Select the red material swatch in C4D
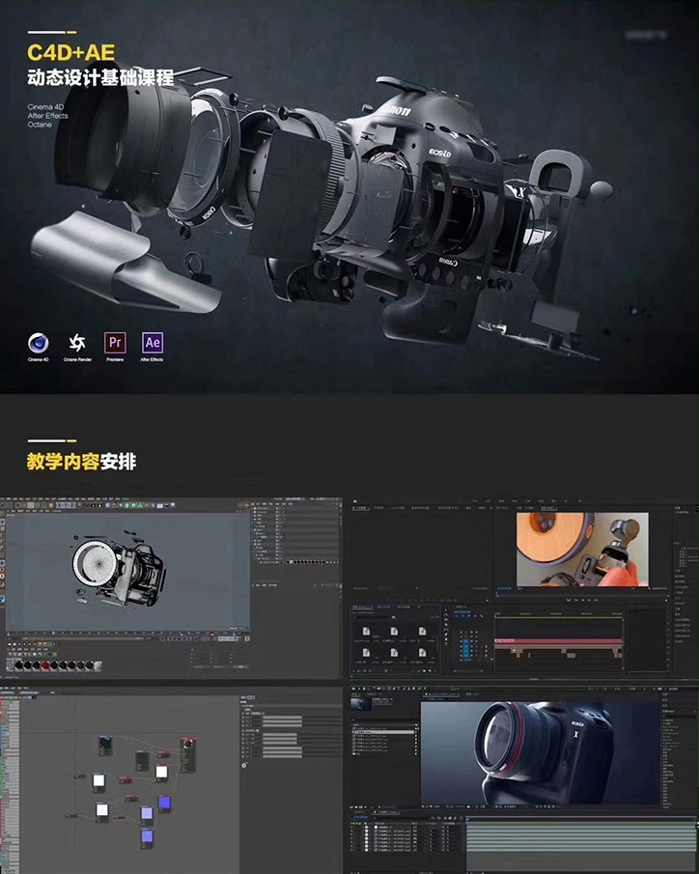The height and width of the screenshot is (874, 699). (45, 665)
